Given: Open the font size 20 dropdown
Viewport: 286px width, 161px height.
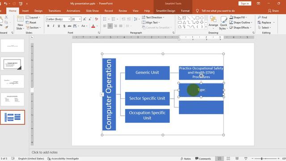Looking at the screenshot, I should (80, 19).
